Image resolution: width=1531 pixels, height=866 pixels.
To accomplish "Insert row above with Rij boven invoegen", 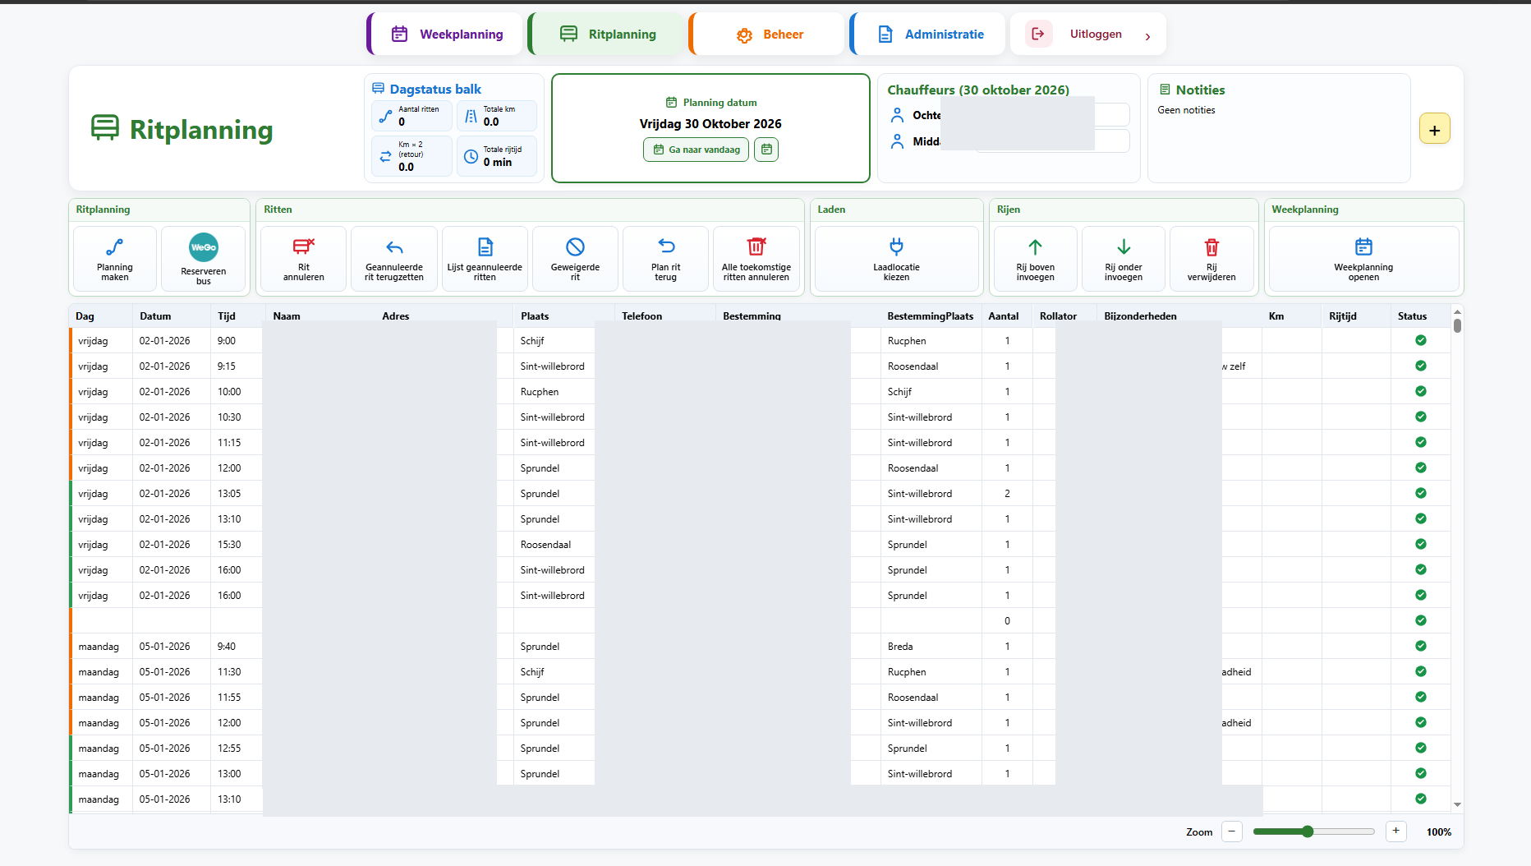I will [x=1035, y=259].
